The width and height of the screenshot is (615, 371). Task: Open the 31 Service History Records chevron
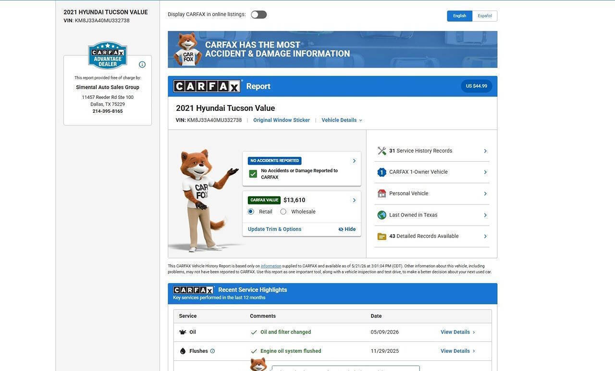tap(485, 151)
